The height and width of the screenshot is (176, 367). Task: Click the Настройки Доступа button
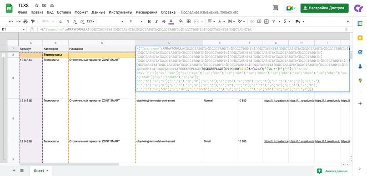[x=324, y=8]
